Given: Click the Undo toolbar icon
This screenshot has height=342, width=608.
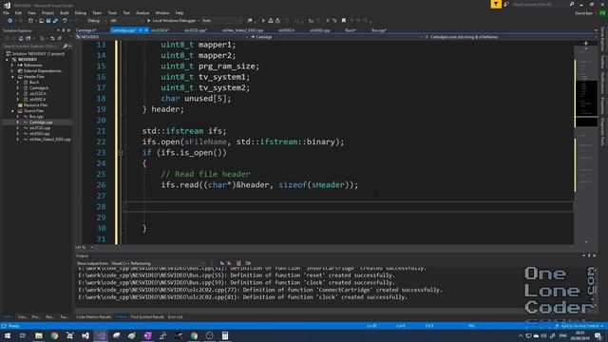Looking at the screenshot, I should [x=65, y=21].
